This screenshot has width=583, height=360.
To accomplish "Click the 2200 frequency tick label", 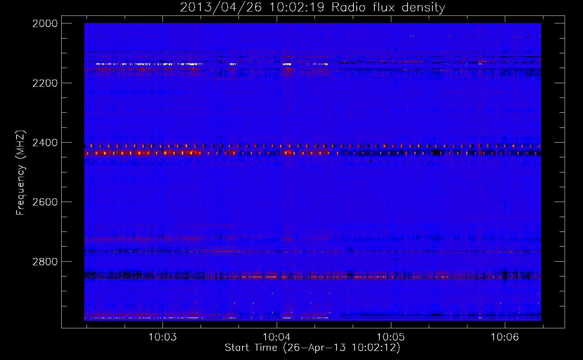I will tap(45, 83).
